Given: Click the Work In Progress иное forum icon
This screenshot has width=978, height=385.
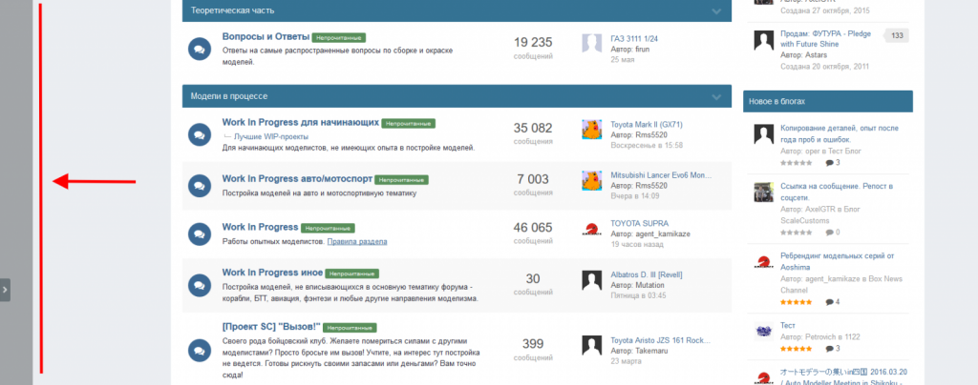Looking at the screenshot, I should click(199, 283).
